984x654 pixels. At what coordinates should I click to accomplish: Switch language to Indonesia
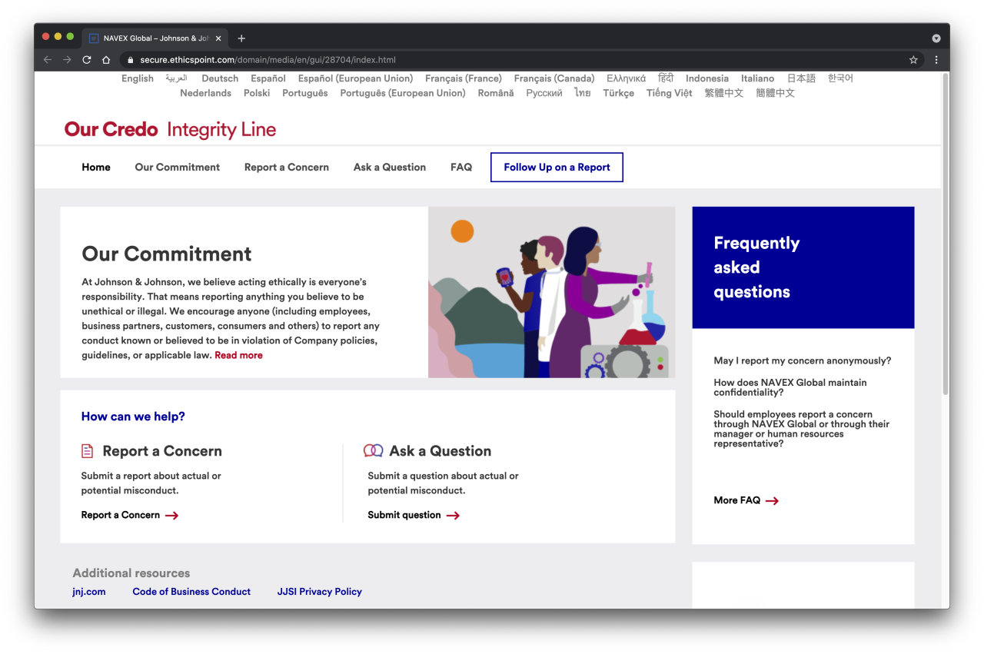[x=707, y=78]
